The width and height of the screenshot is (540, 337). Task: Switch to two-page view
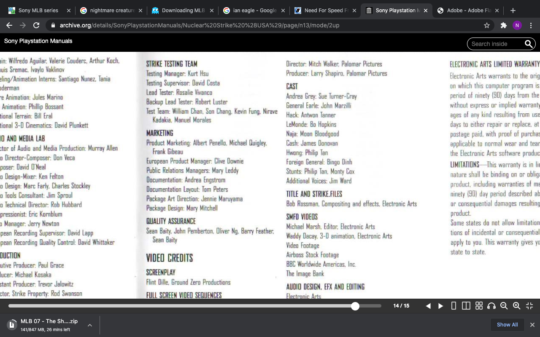[466, 306]
